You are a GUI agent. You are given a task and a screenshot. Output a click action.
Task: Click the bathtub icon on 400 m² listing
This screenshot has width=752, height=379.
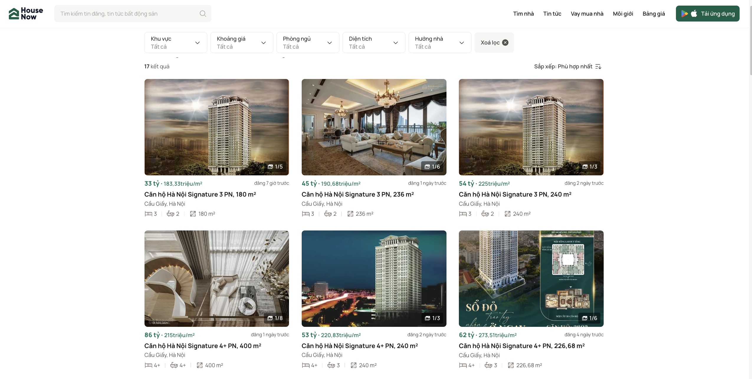174,365
